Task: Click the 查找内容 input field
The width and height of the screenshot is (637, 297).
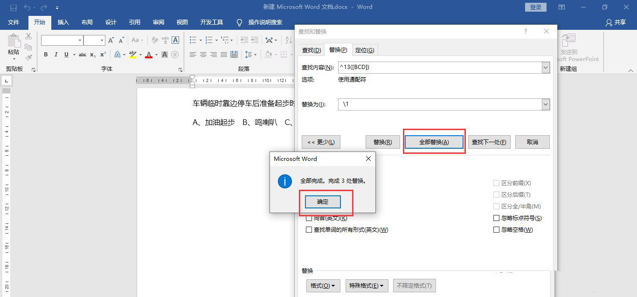Action: pyautogui.click(x=440, y=68)
